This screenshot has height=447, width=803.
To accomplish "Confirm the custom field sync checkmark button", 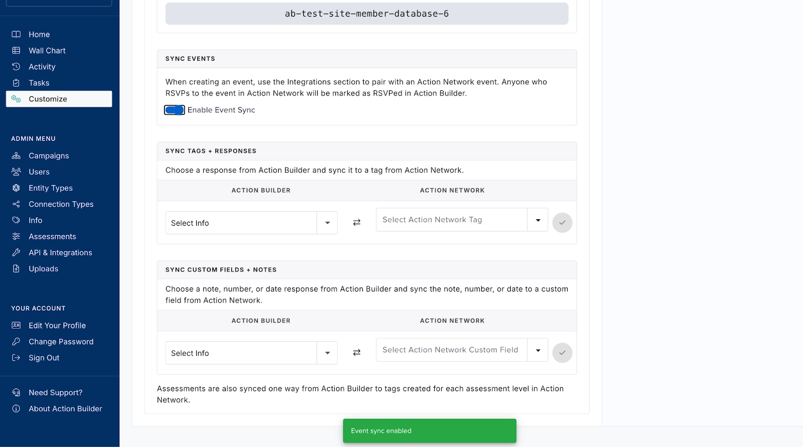I will point(562,353).
